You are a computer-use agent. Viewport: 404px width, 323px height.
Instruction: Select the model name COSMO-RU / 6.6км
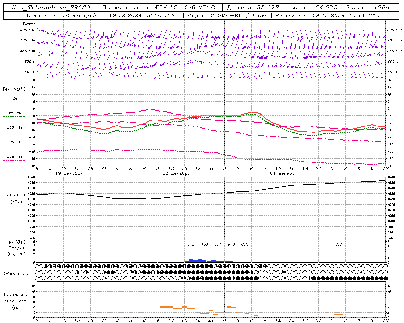click(239, 15)
